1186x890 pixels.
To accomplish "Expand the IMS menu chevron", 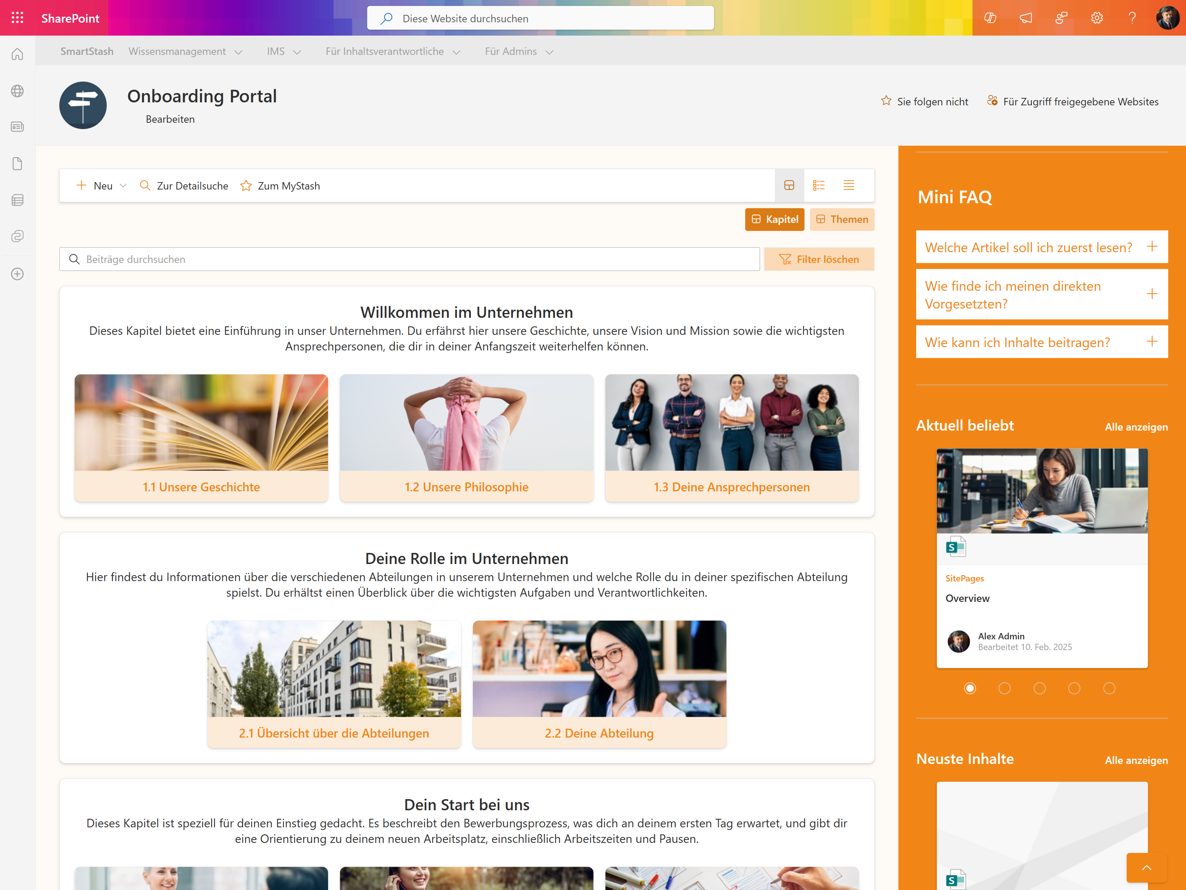I will (x=297, y=52).
